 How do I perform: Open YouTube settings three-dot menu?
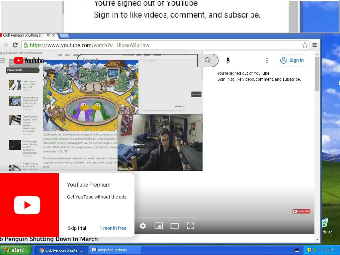pos(267,60)
